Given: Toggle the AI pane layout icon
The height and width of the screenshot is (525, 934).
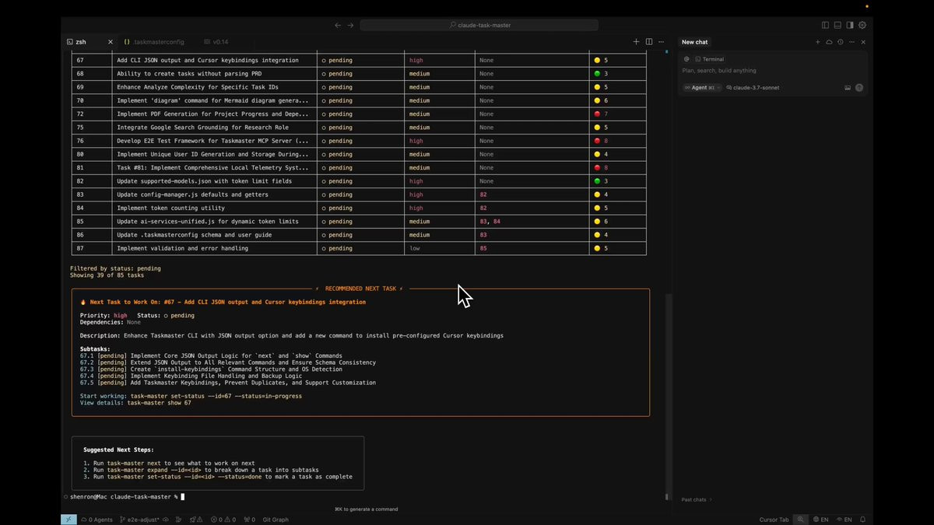Looking at the screenshot, I should tap(850, 25).
